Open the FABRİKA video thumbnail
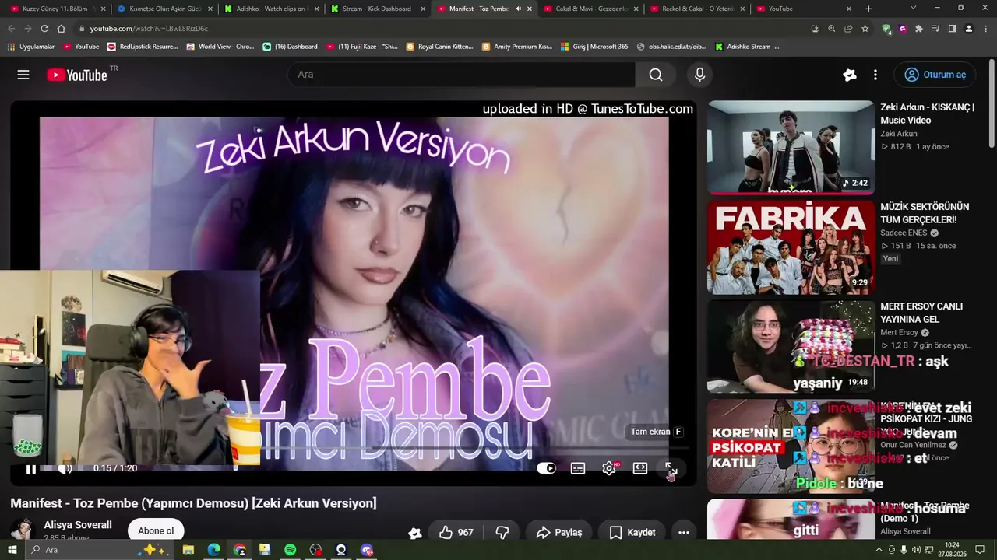Viewport: 997px width, 560px height. (x=791, y=247)
